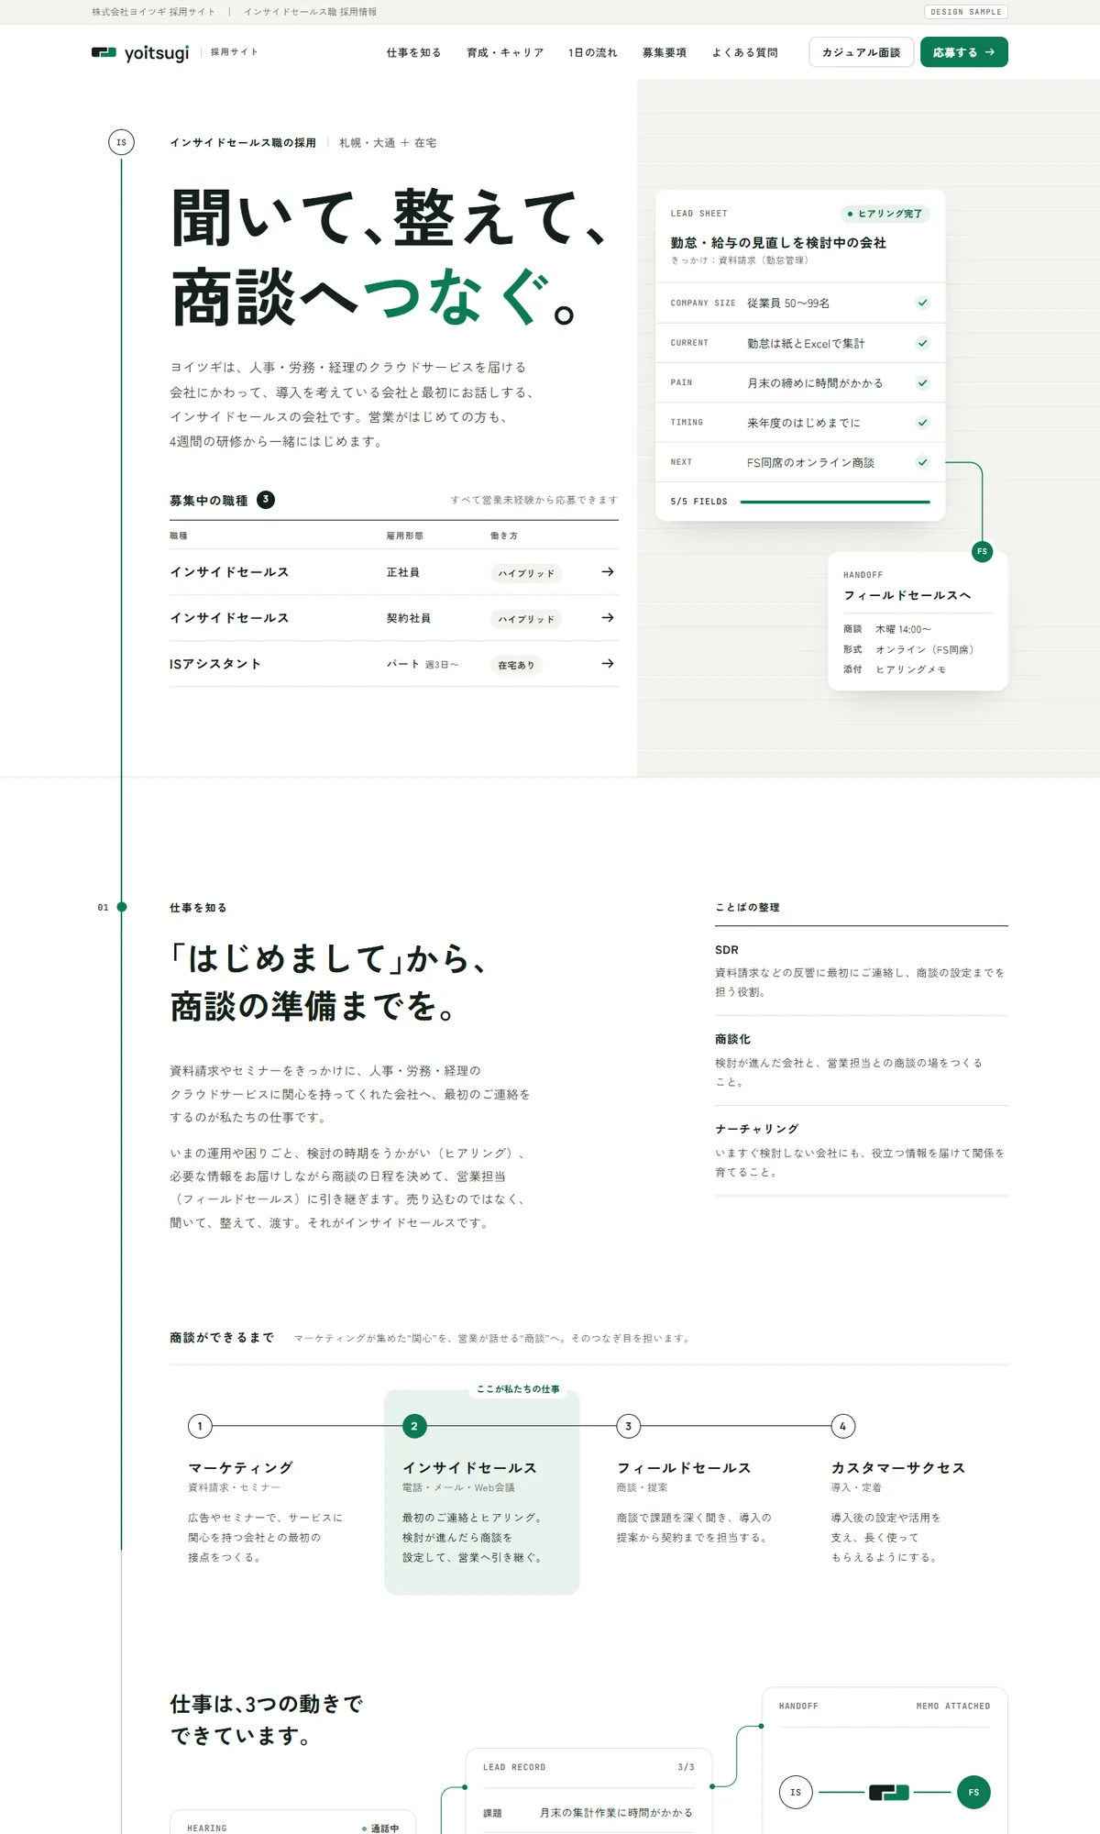This screenshot has height=1834, width=1100.
Task: Click the yoitsugi logo icon
Action: tap(104, 52)
